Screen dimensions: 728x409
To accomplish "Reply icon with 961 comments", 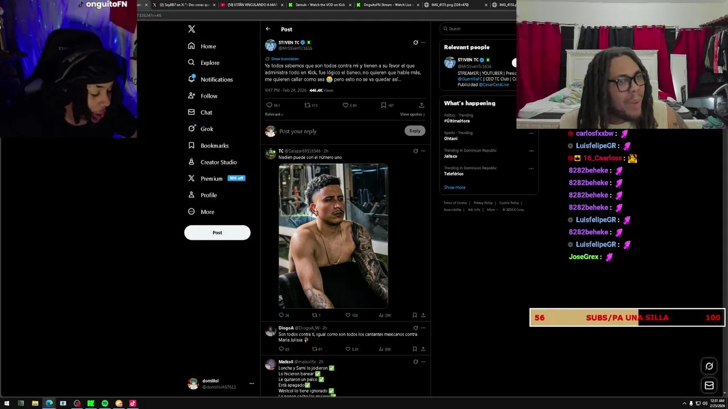I will [269, 105].
